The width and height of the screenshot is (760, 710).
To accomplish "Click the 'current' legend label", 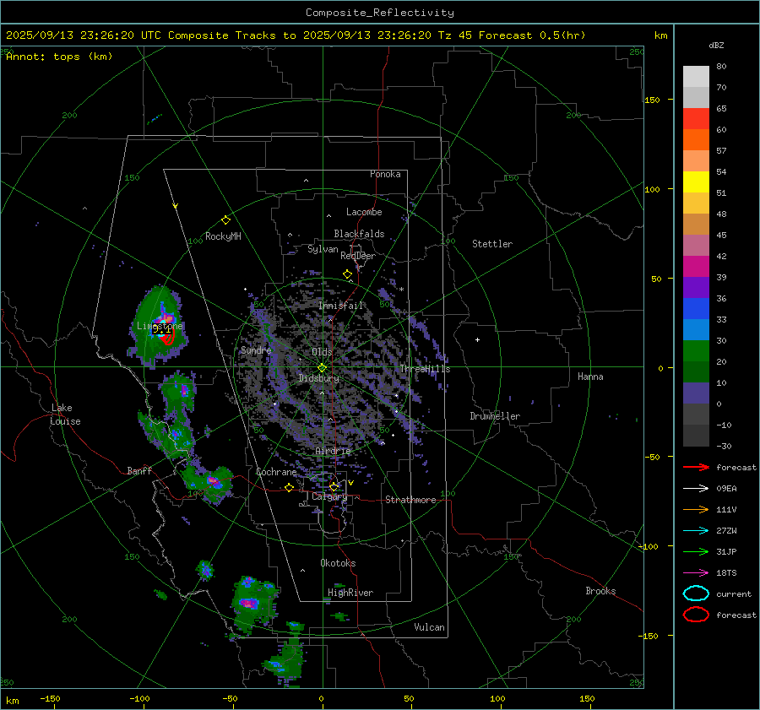I will pyautogui.click(x=734, y=594).
